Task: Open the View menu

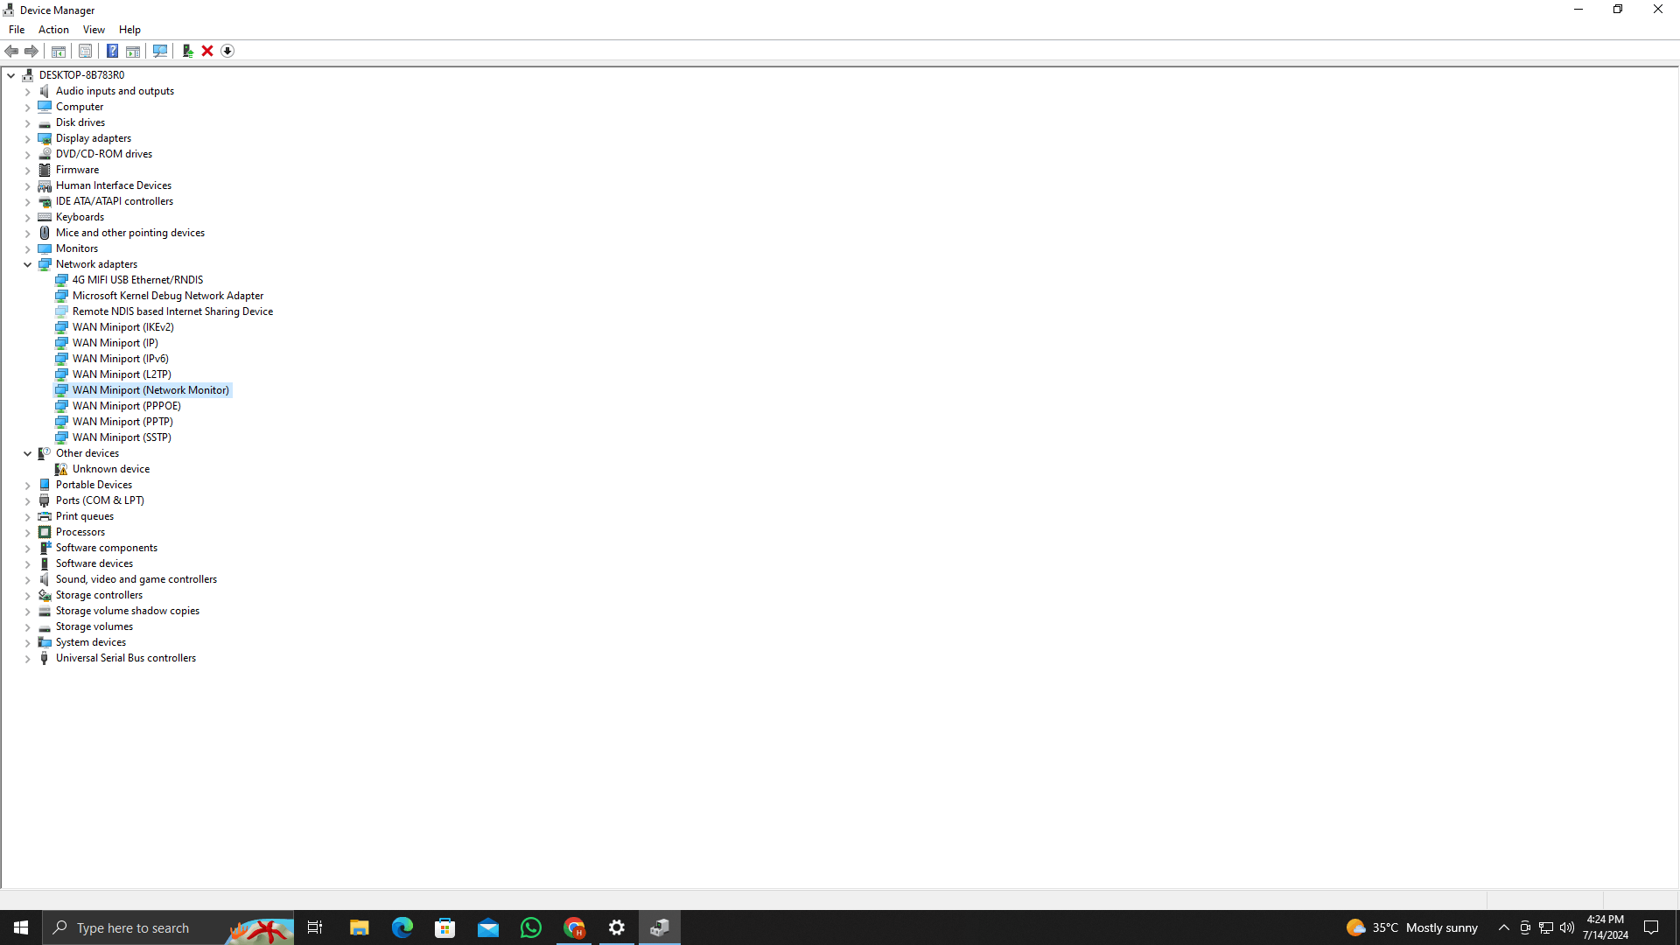Action: click(94, 29)
